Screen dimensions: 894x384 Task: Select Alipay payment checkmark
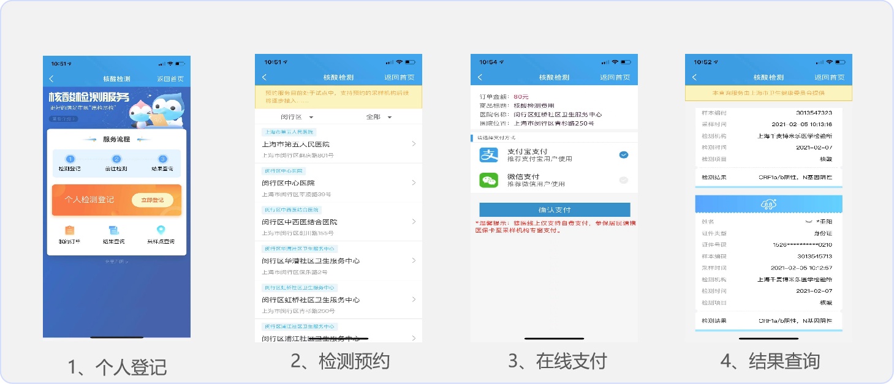point(624,155)
